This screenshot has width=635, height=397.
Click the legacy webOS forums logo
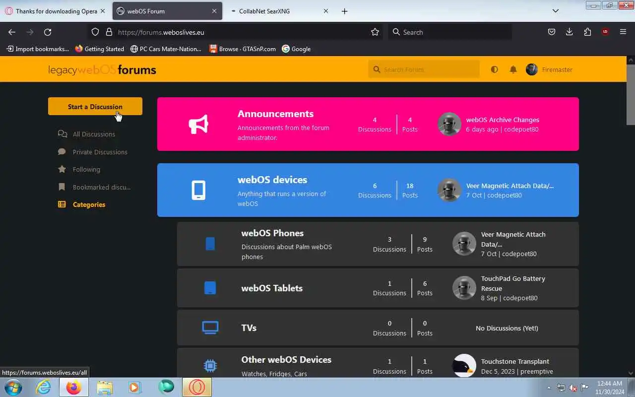click(x=102, y=70)
